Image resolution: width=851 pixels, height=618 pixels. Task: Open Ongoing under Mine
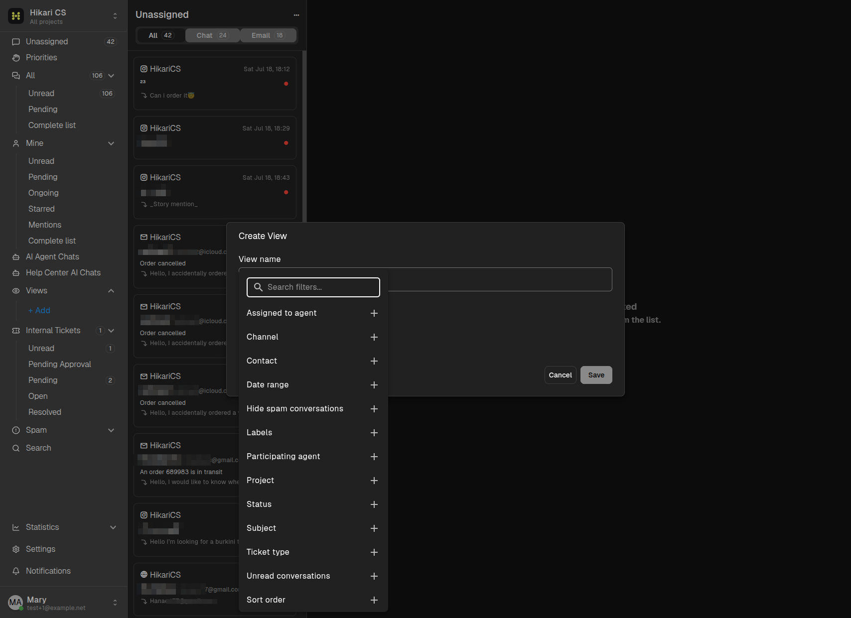coord(43,193)
